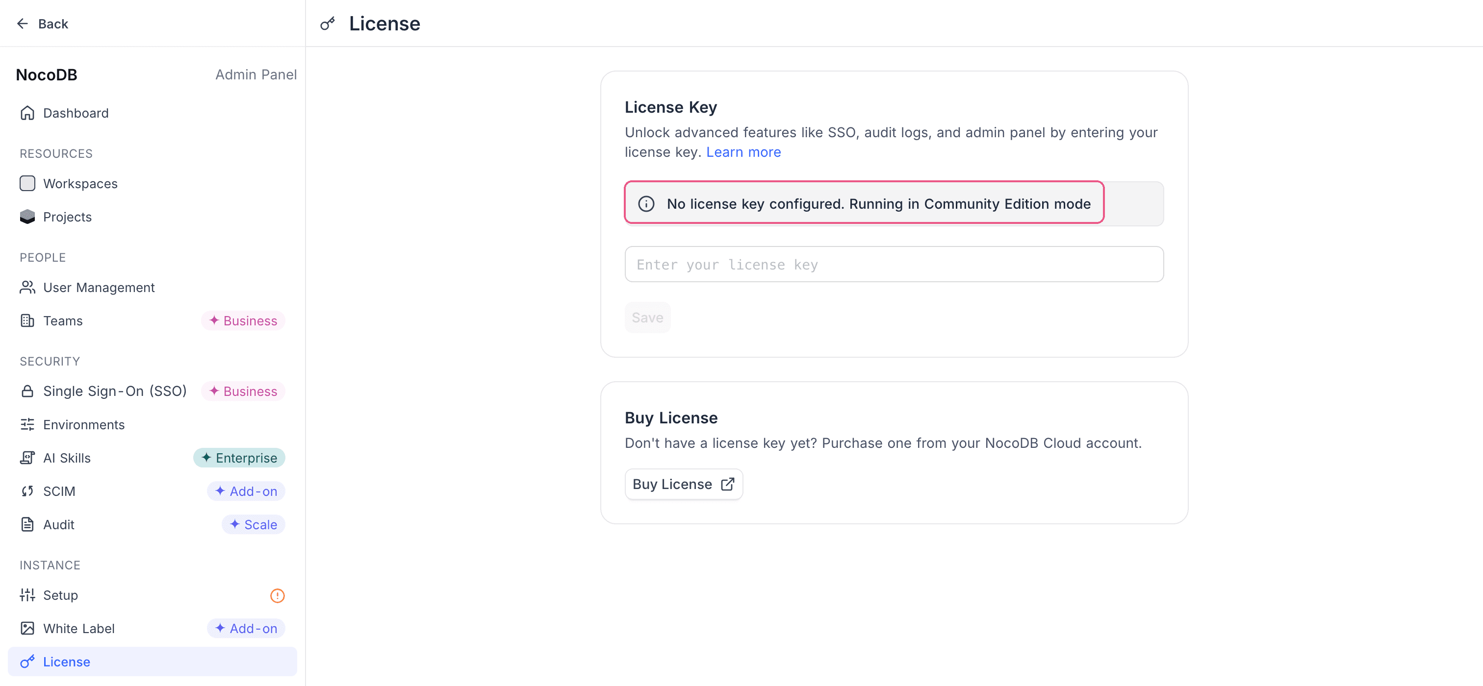Click the 'Admin Panel' label
This screenshot has width=1483, height=686.
[x=256, y=75]
